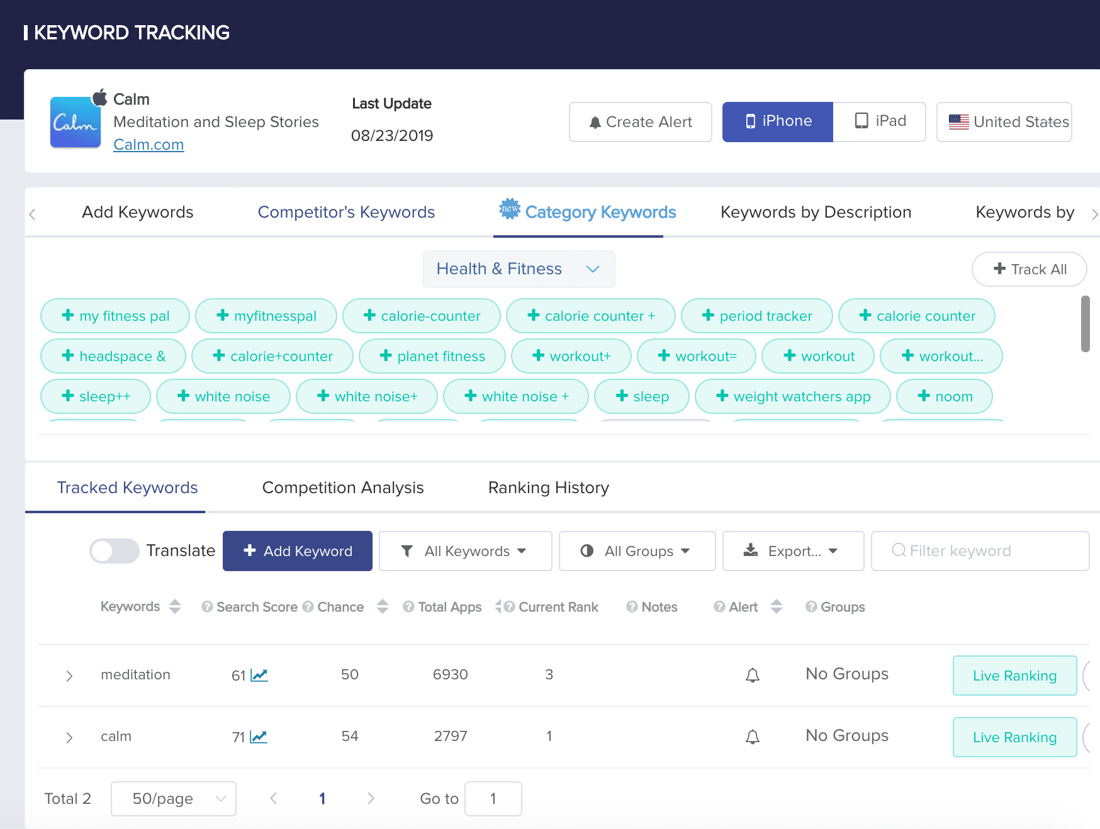Image resolution: width=1100 pixels, height=829 pixels.
Task: Add the 'period tracker' keyword
Action: click(x=757, y=316)
